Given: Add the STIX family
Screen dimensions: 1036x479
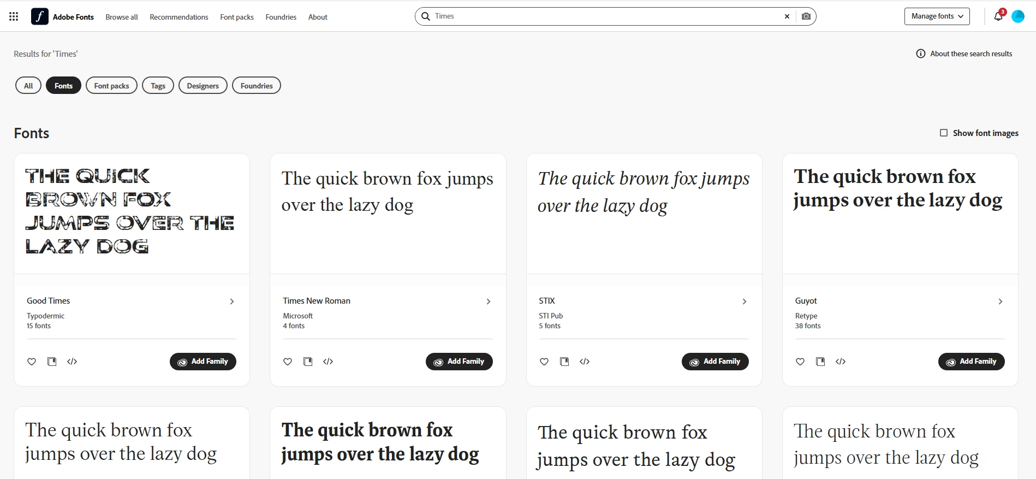Looking at the screenshot, I should pyautogui.click(x=715, y=362).
